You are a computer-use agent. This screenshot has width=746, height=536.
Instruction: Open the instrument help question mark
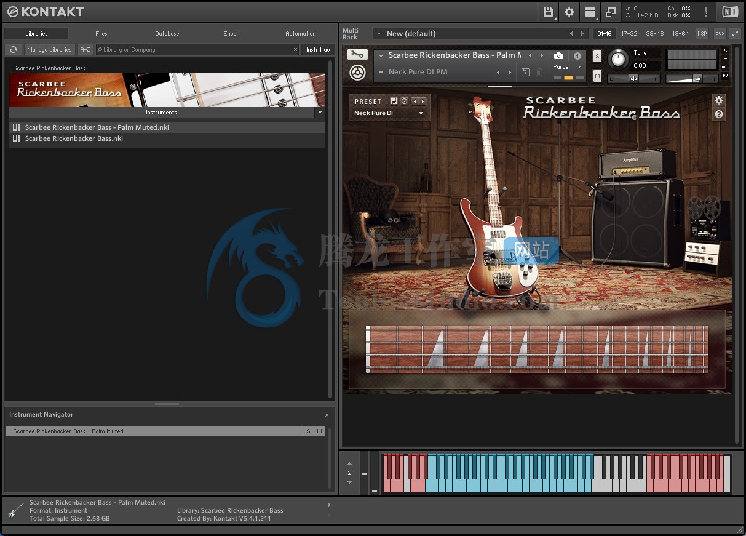tap(718, 114)
